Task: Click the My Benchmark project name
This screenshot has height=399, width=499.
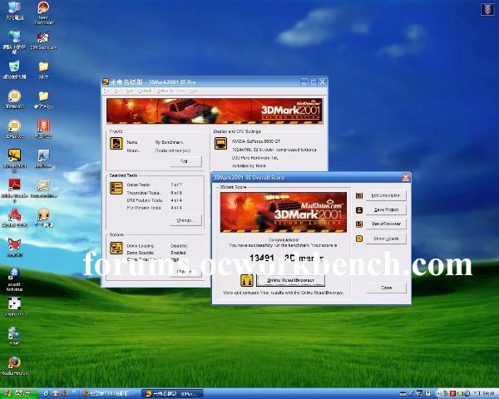Action: [x=169, y=142]
